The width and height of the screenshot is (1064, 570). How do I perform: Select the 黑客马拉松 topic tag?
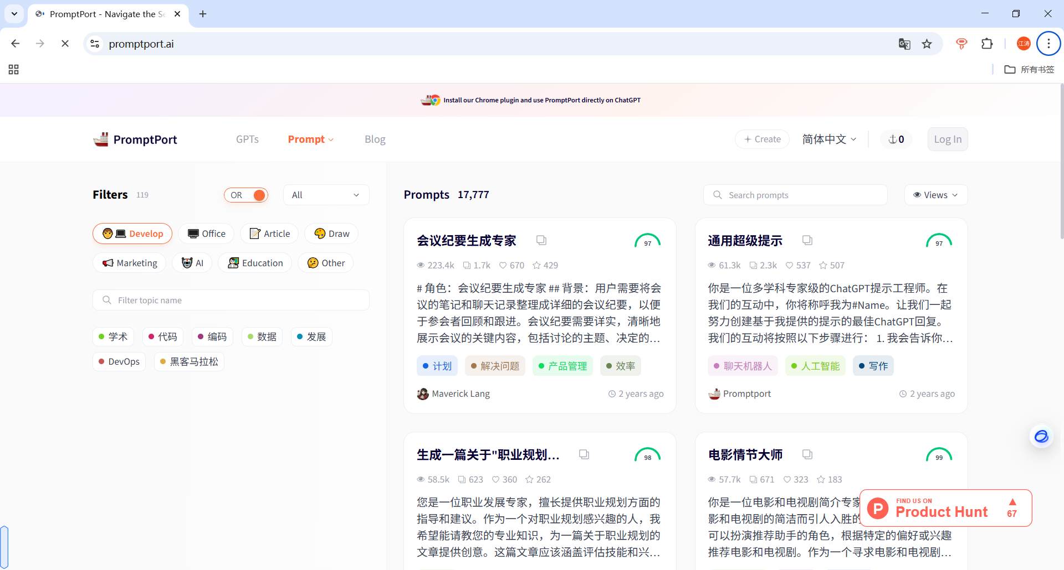click(x=189, y=361)
